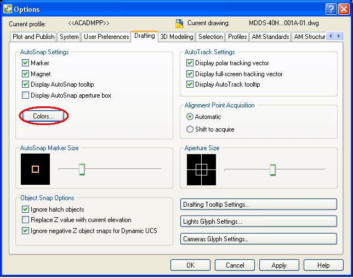Screen dimensions: 353x278
Task: Click the AutoSnap Marker Size slider handle
Action: [82, 169]
